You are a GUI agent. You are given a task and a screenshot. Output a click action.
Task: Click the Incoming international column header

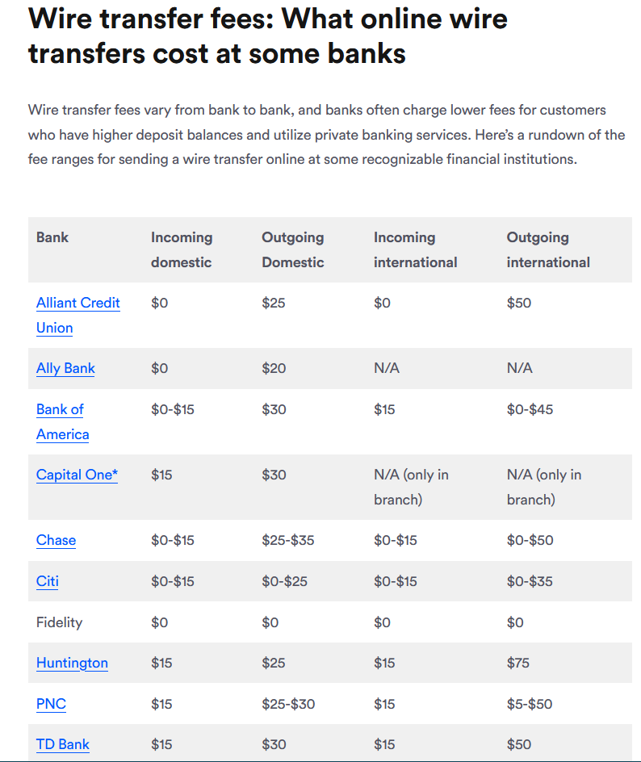[415, 249]
